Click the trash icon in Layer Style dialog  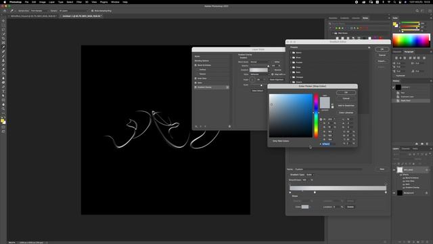pos(229,127)
